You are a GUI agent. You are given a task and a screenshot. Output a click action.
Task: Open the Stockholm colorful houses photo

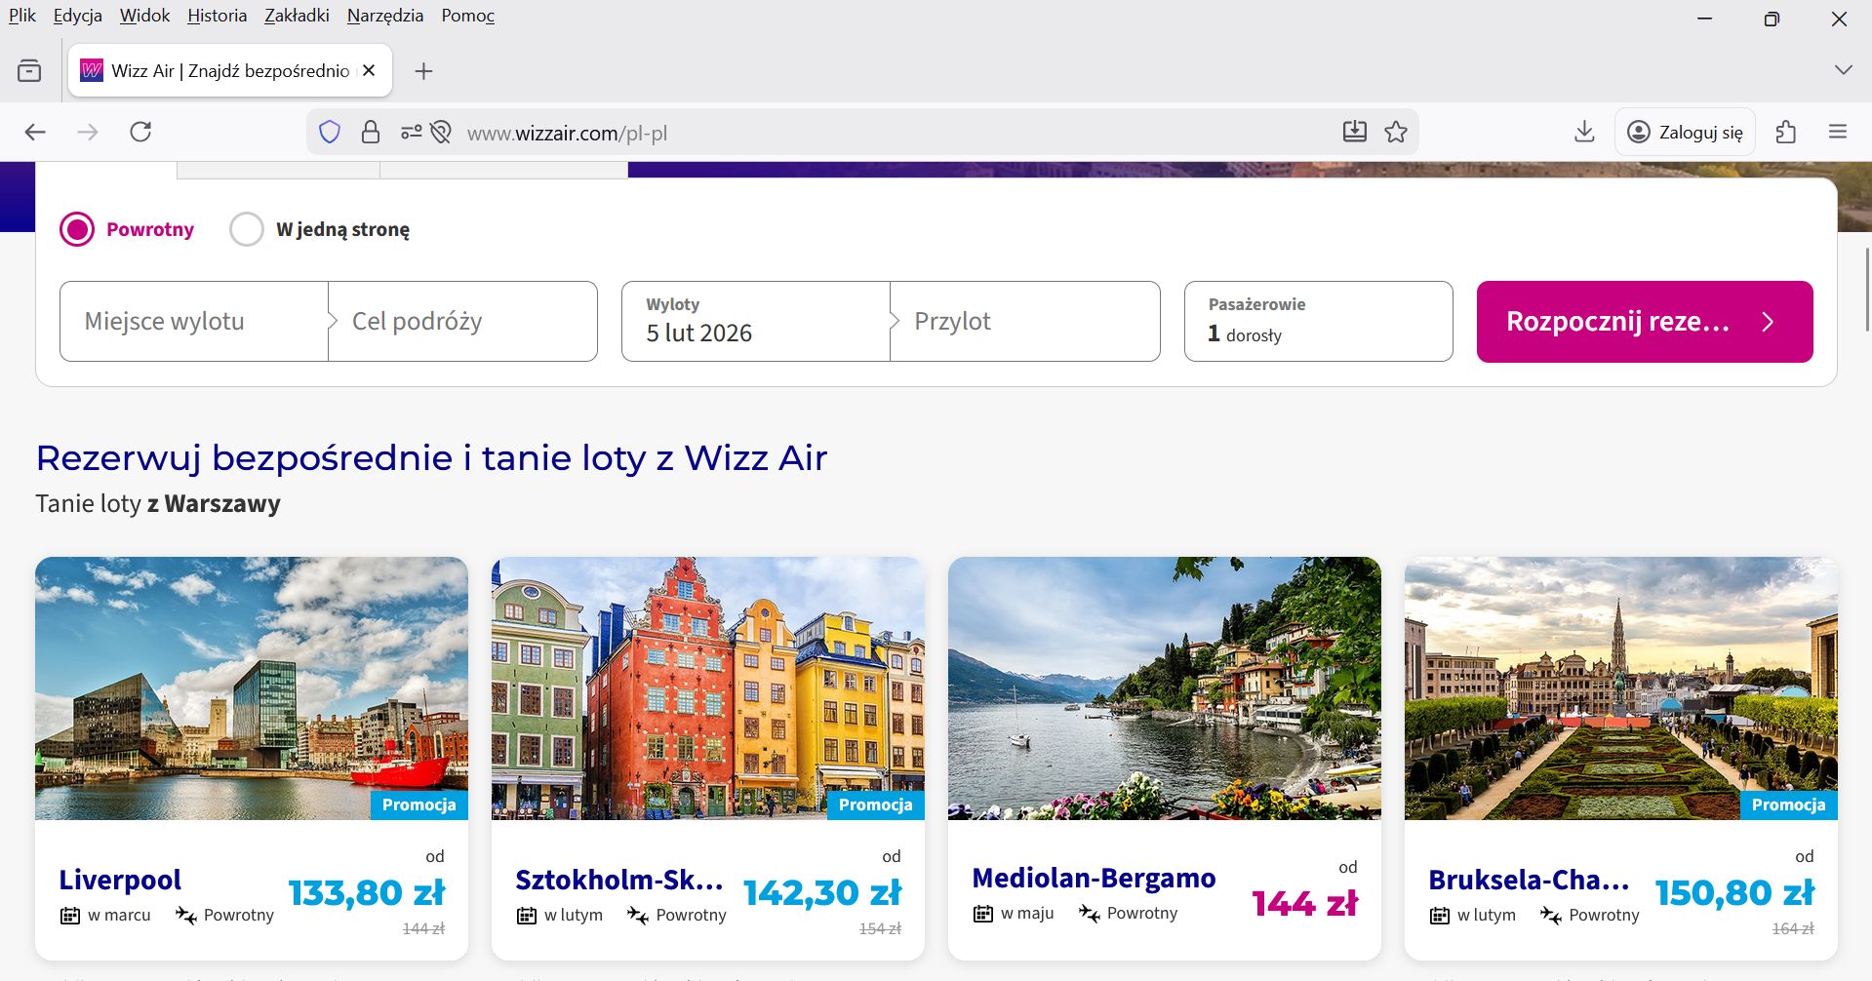(x=708, y=688)
